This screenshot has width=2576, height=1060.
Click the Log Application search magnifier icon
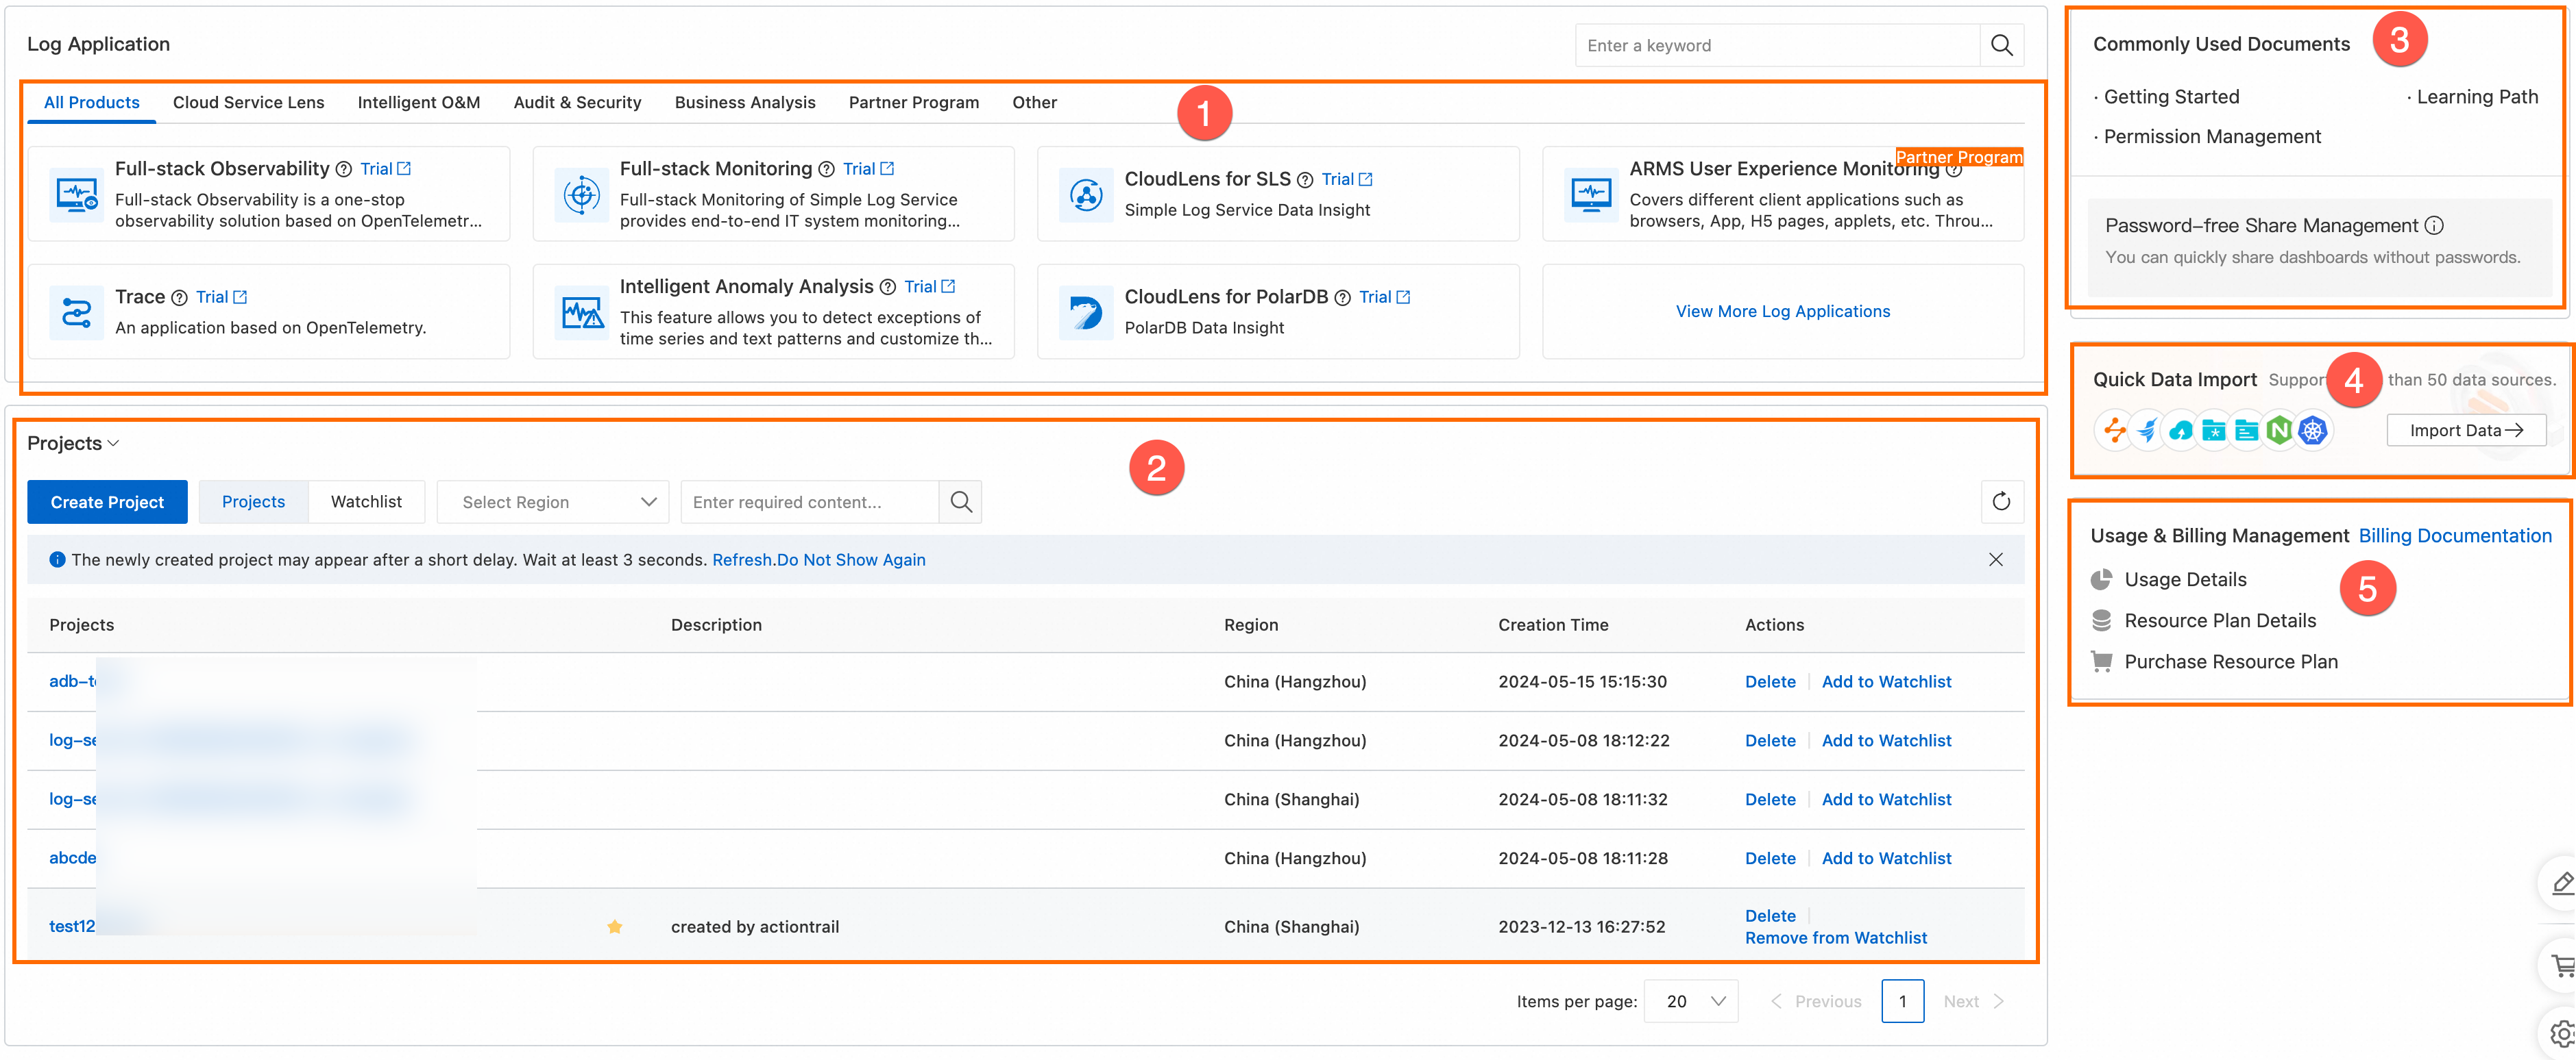click(2001, 45)
